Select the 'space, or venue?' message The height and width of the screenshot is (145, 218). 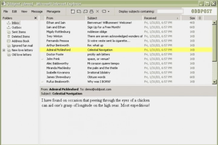click(126, 59)
